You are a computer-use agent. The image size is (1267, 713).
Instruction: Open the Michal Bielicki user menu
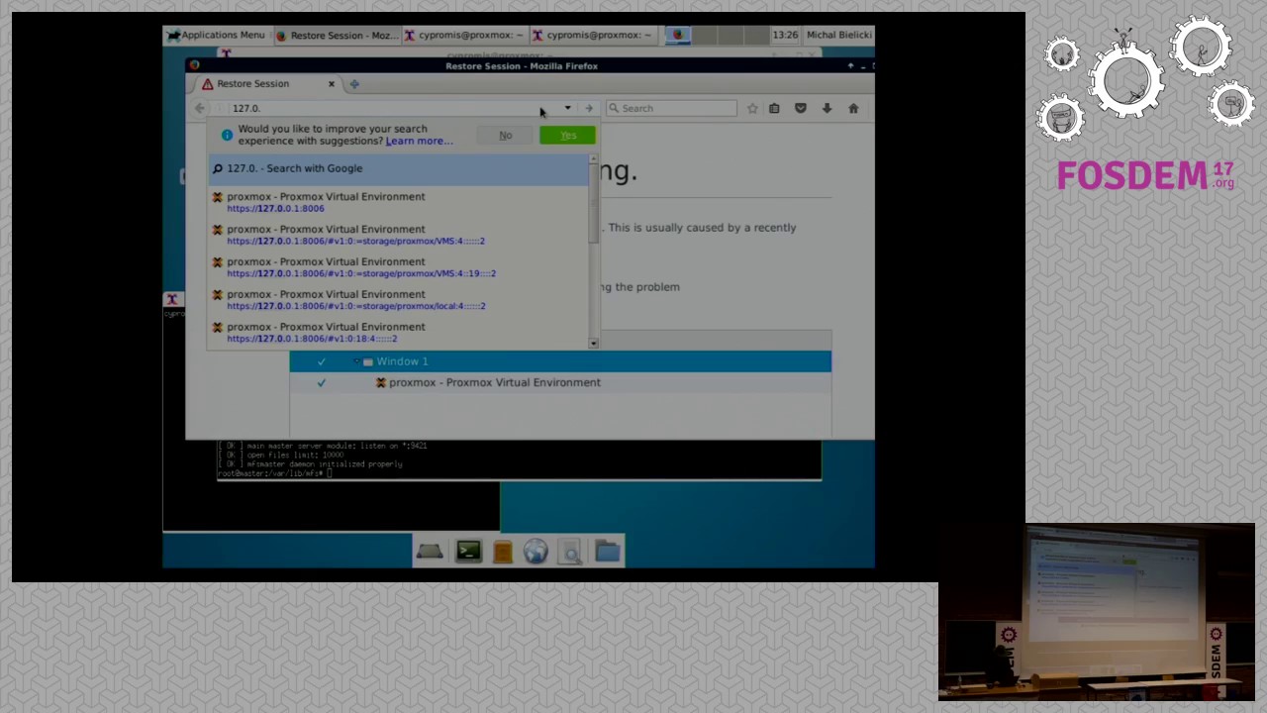[x=838, y=35]
